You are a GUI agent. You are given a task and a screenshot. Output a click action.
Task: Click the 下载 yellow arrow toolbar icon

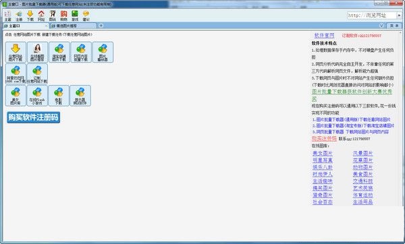coord(30,16)
